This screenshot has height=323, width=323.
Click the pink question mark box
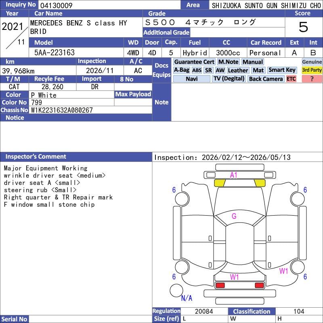[x=312, y=79]
